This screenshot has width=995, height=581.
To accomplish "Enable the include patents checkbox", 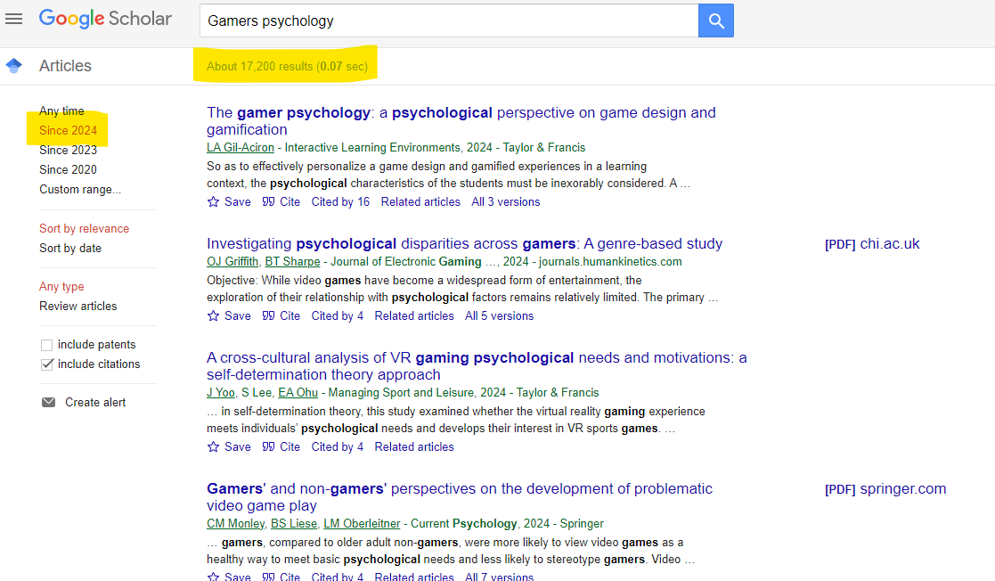I will pos(46,345).
